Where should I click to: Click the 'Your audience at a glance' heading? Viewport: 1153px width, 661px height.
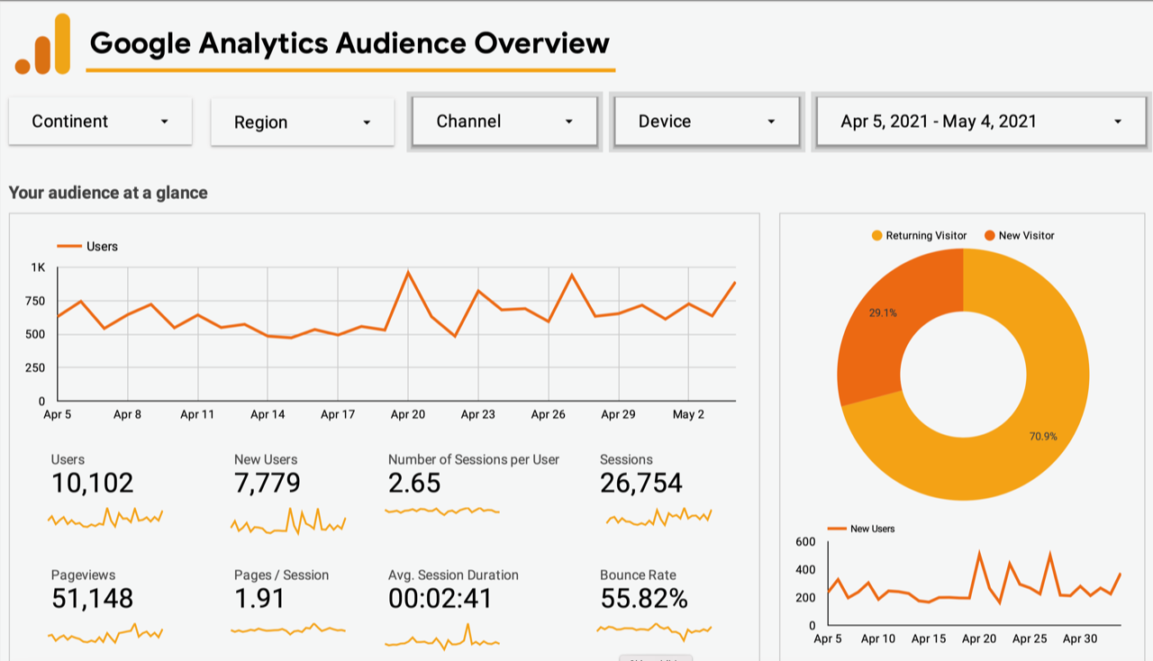pyautogui.click(x=108, y=193)
